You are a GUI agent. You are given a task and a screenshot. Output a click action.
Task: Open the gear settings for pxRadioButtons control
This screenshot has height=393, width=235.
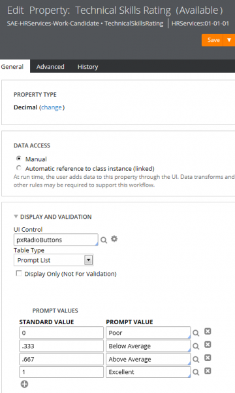tap(114, 239)
